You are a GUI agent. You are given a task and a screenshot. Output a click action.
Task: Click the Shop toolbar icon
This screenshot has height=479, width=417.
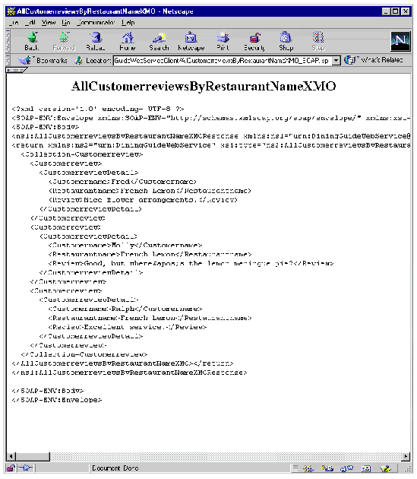(x=286, y=42)
